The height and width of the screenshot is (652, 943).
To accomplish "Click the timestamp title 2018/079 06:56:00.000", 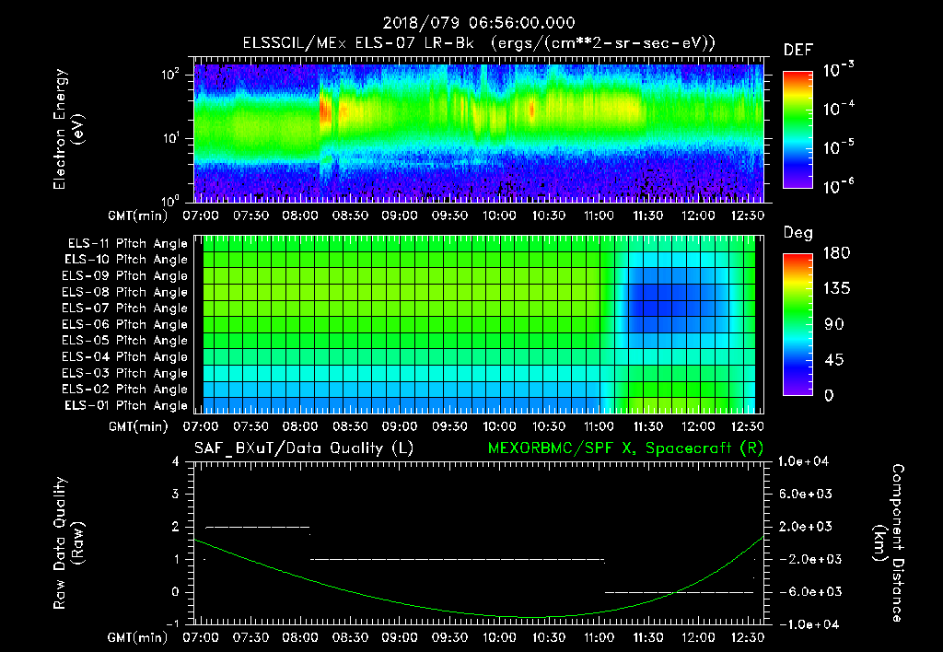I will click(x=479, y=23).
